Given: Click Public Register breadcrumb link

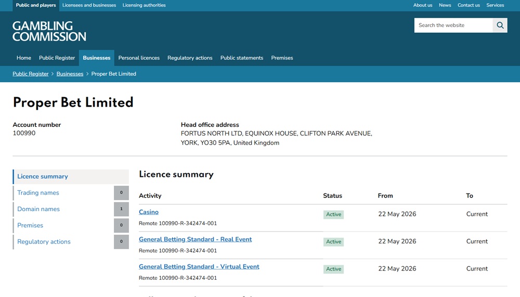Looking at the screenshot, I should 31,74.
